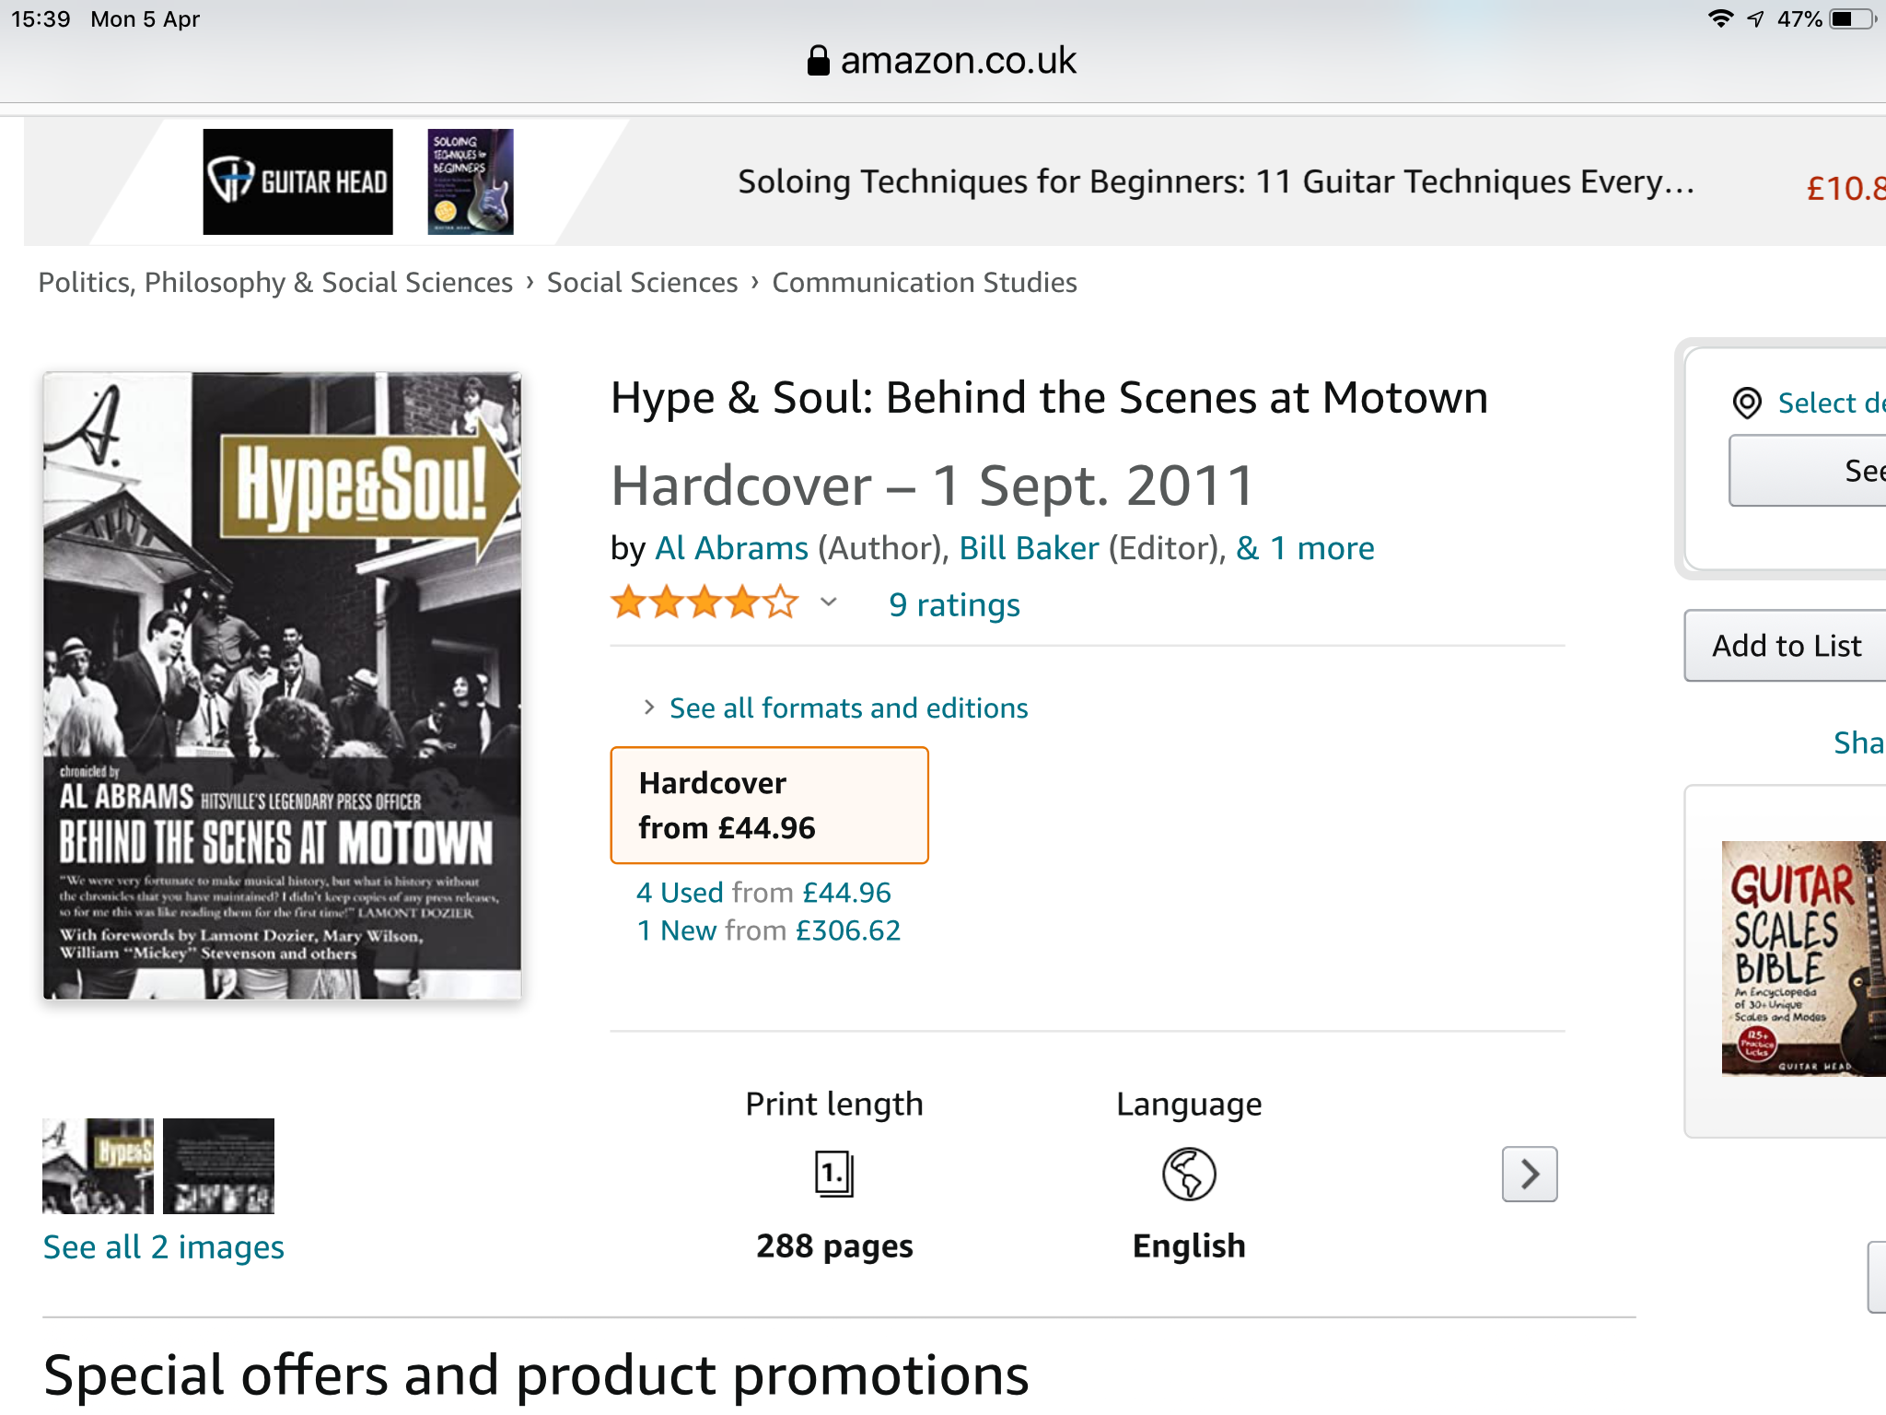Image resolution: width=1886 pixels, height=1415 pixels.
Task: Click the print length page icon
Action: 834,1174
